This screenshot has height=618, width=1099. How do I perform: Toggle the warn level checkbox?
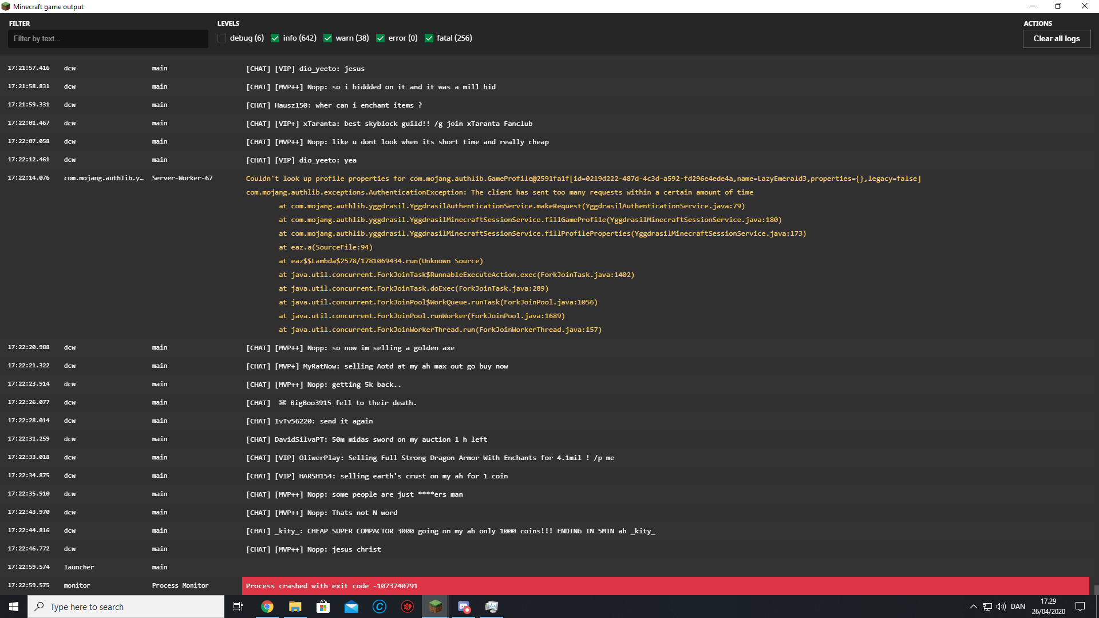[x=328, y=38]
